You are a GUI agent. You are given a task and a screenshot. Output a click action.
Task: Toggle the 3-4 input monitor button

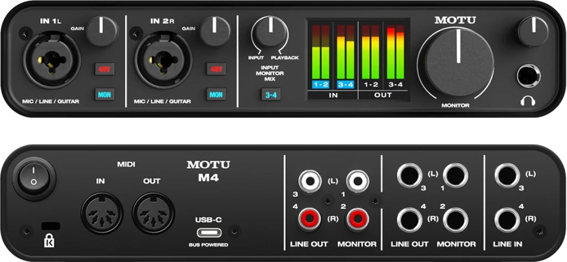271,95
